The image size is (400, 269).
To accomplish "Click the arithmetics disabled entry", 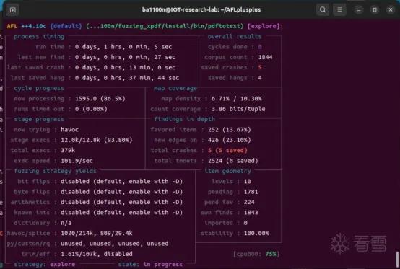I will point(122,202).
